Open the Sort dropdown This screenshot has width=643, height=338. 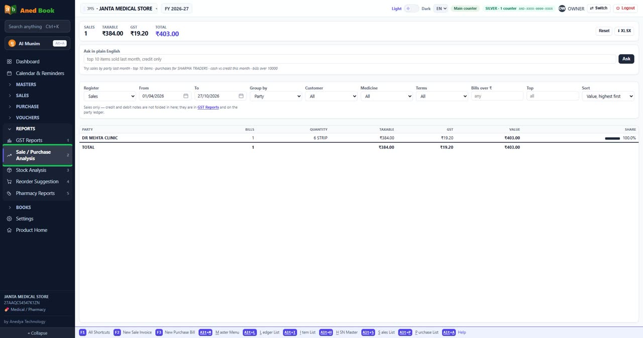pyautogui.click(x=608, y=96)
